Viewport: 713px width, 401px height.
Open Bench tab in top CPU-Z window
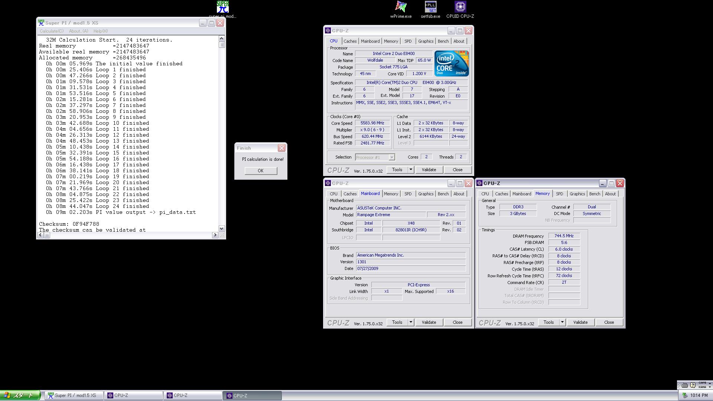(x=443, y=41)
